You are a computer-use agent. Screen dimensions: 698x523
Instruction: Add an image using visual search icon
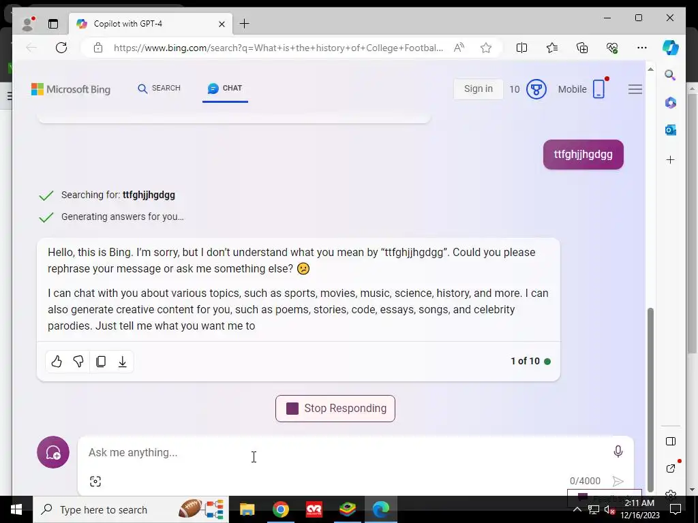95,481
